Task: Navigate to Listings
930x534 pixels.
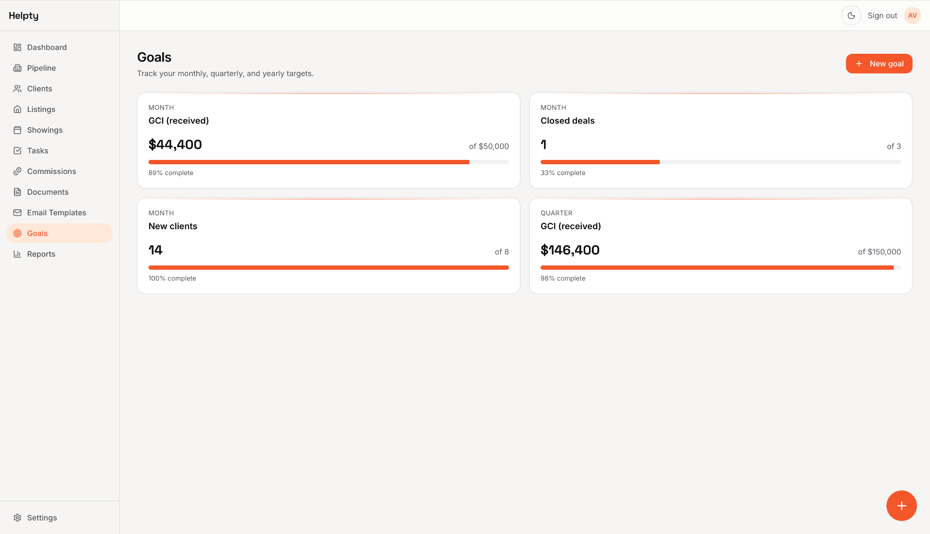Action: click(x=60, y=110)
